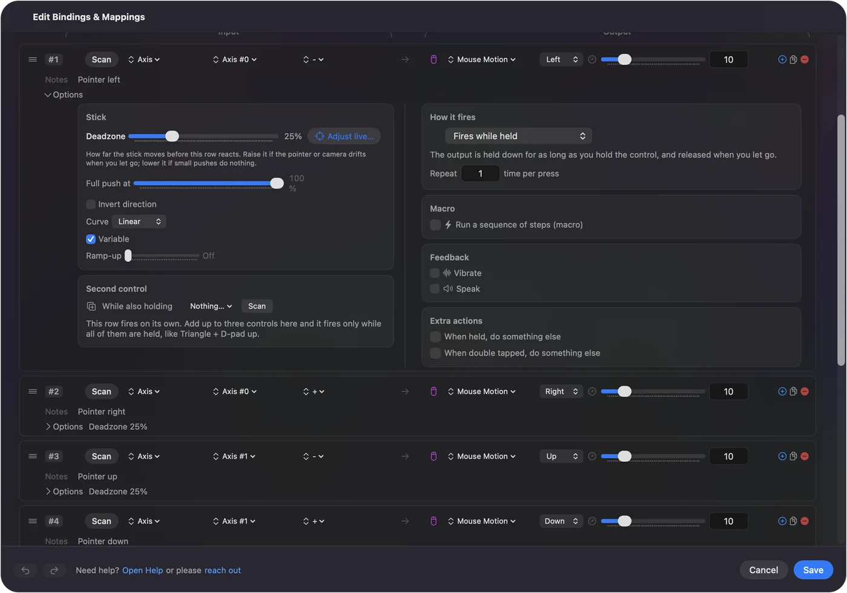Viewport: 847px width, 593px height.
Task: Click the round icon beside Right dropdown
Action: click(592, 392)
